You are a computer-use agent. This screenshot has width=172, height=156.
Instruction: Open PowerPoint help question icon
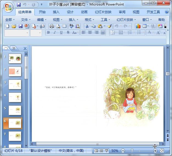167,12
